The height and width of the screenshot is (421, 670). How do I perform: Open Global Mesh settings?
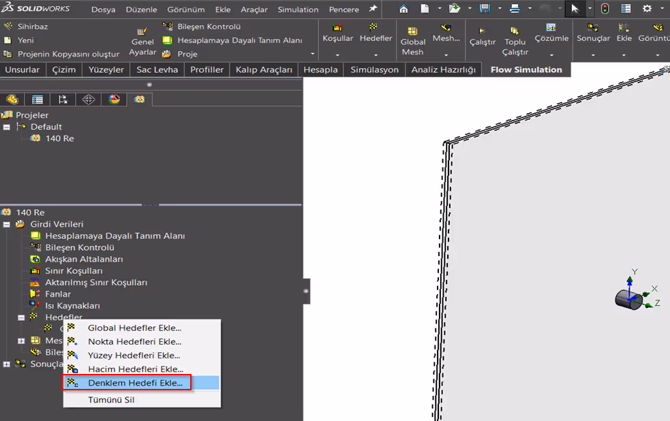tap(413, 42)
